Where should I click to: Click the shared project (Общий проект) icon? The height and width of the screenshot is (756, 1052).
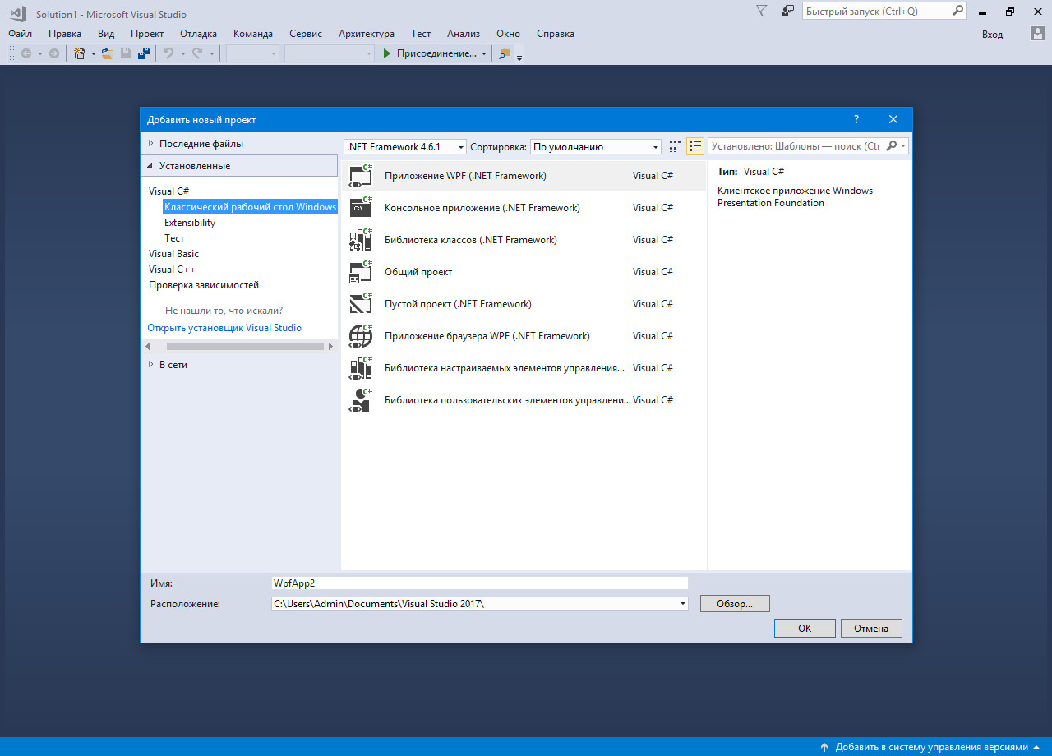(x=361, y=271)
